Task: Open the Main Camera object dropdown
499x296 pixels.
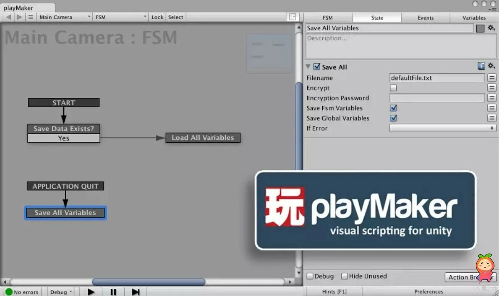Action: (x=65, y=17)
